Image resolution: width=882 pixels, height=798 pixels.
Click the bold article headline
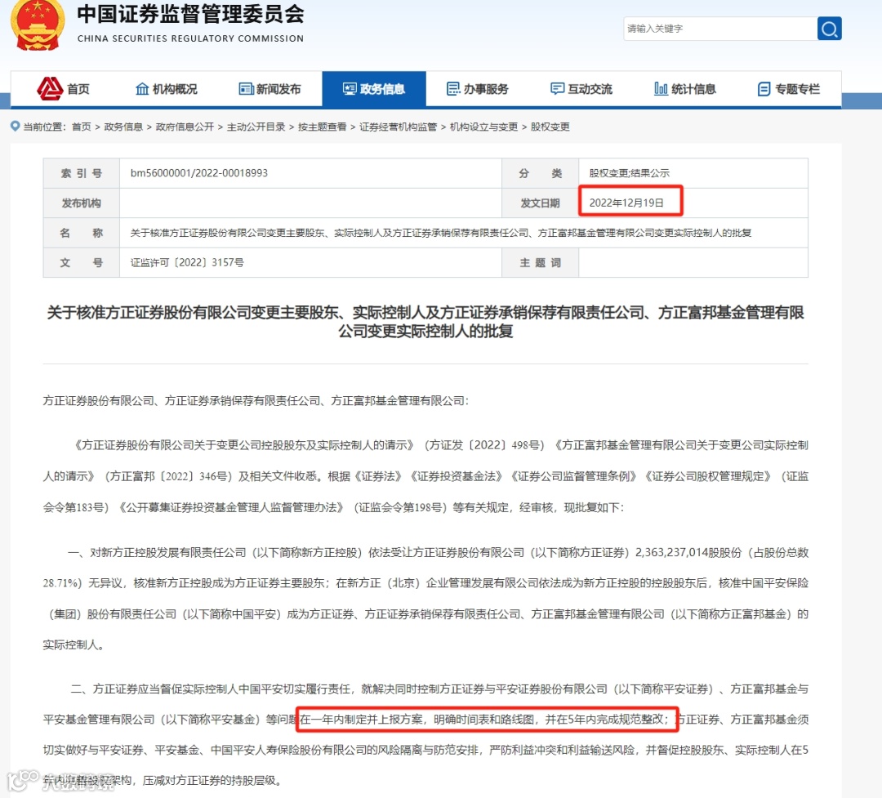425,321
